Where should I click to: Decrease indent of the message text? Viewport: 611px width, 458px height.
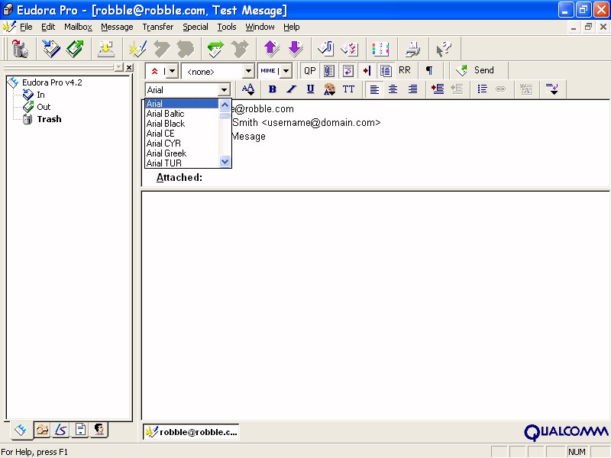457,89
